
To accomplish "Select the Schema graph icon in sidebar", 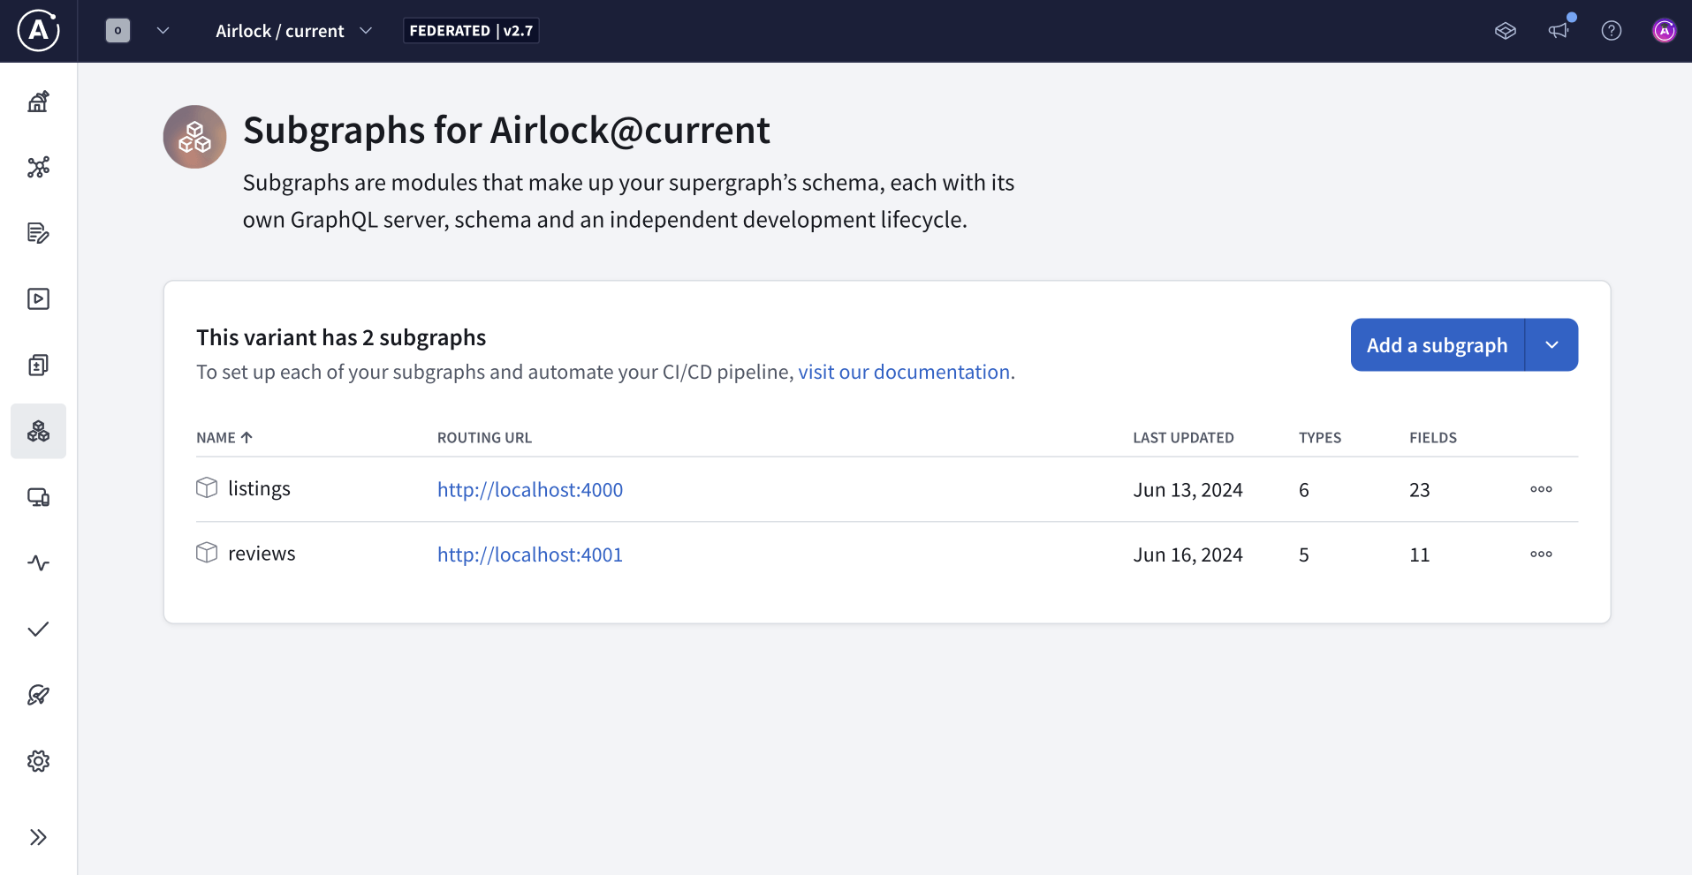I will (38, 167).
